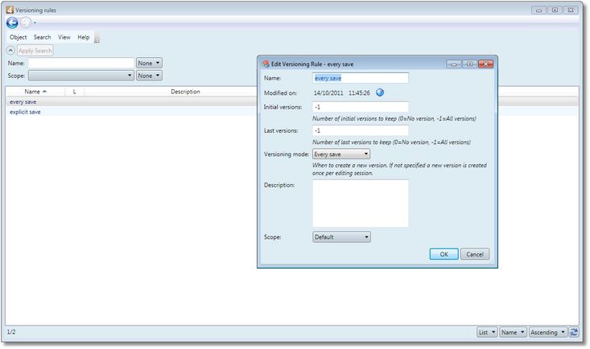The width and height of the screenshot is (590, 349).
Task: Click OK to confirm the versioning rule
Action: pyautogui.click(x=444, y=254)
